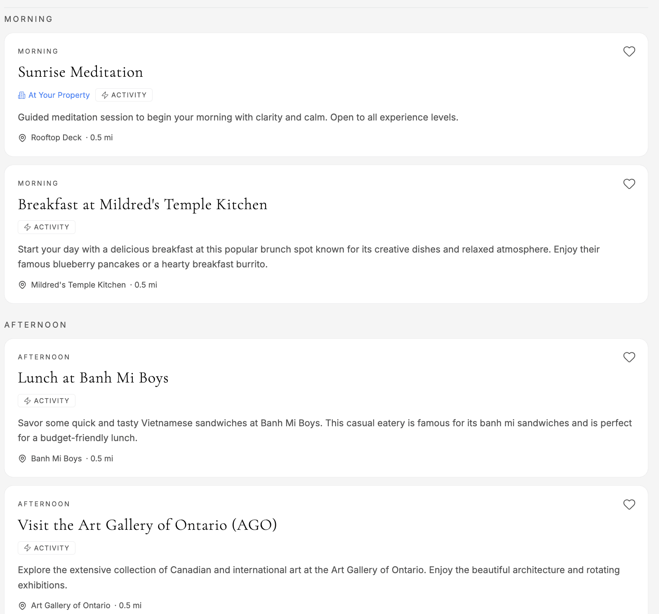Click the location pin next to Rooftop Deck

(x=23, y=138)
